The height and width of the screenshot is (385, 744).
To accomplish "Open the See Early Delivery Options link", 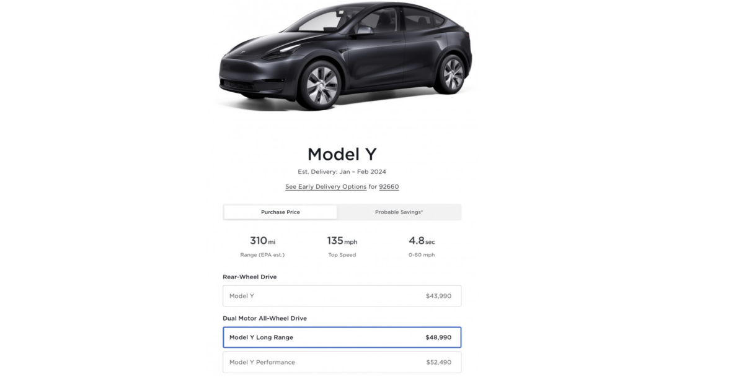I will point(325,187).
